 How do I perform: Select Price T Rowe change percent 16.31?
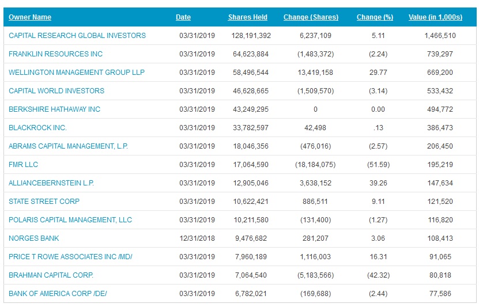click(x=378, y=257)
